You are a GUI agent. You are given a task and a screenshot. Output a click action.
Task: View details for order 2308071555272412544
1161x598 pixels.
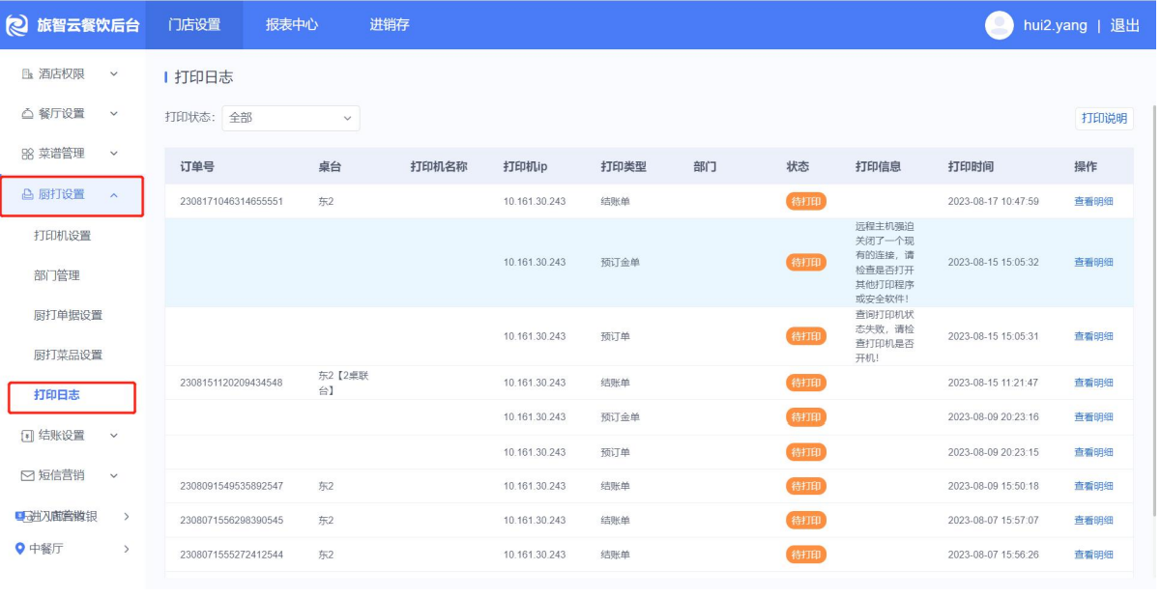click(x=1093, y=555)
